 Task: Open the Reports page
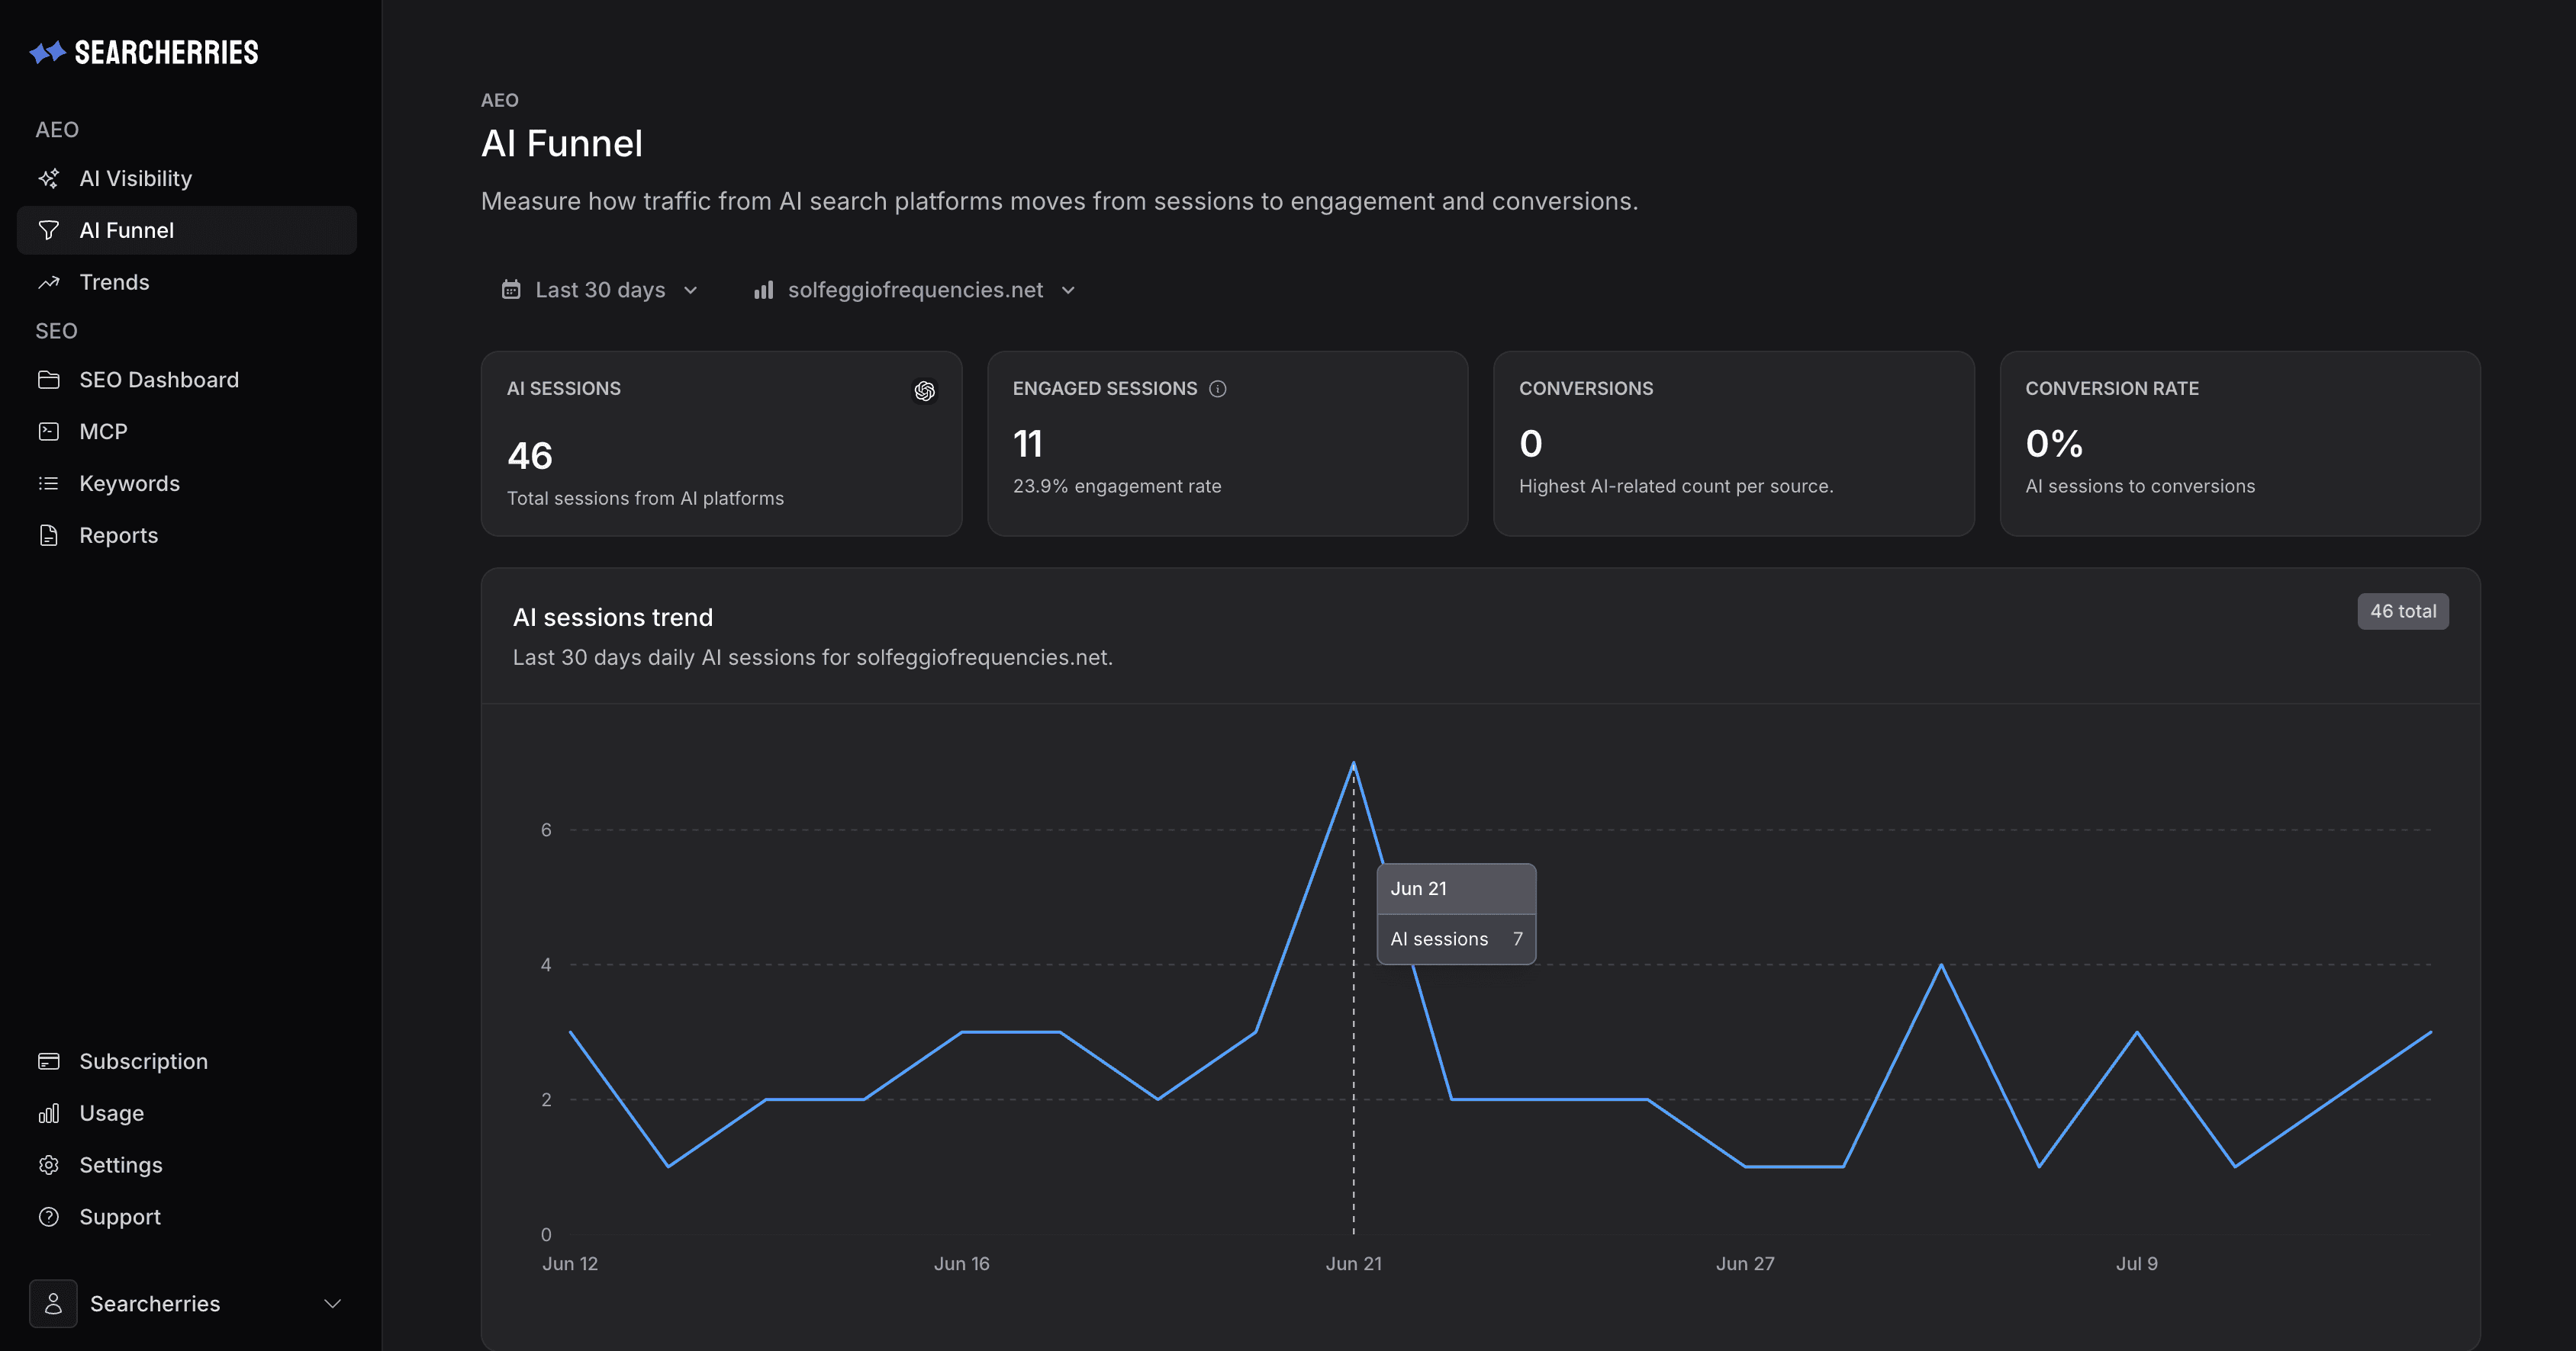186,536
